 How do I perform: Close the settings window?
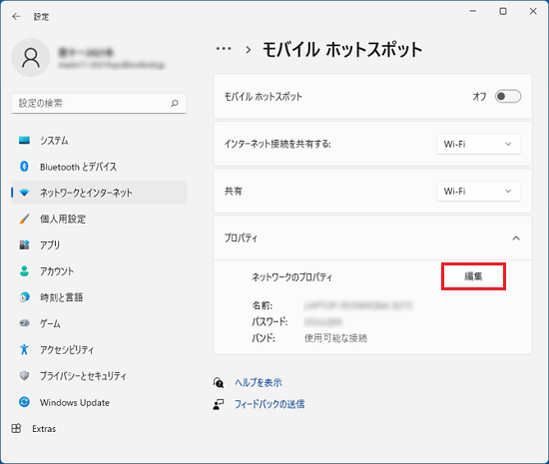[533, 11]
